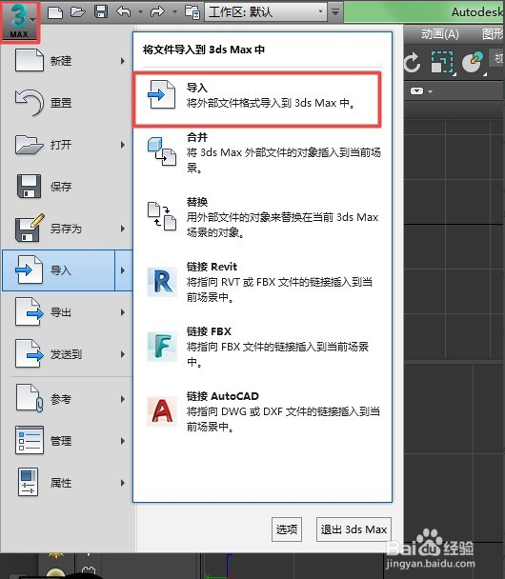Screen dimensions: 505x579
Task: Click the 选项 button
Action: coord(287,529)
